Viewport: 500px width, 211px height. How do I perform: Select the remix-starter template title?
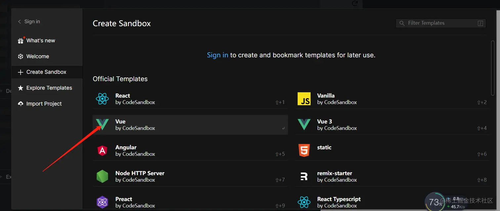tap(335, 173)
